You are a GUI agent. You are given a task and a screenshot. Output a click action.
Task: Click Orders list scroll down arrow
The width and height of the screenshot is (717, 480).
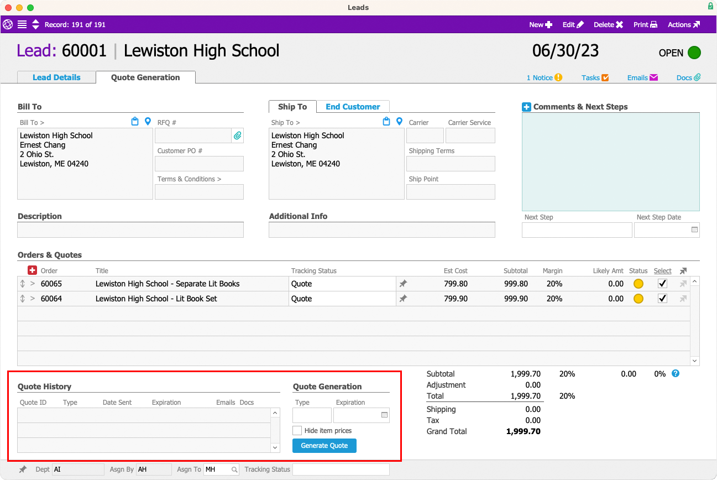pyautogui.click(x=695, y=361)
